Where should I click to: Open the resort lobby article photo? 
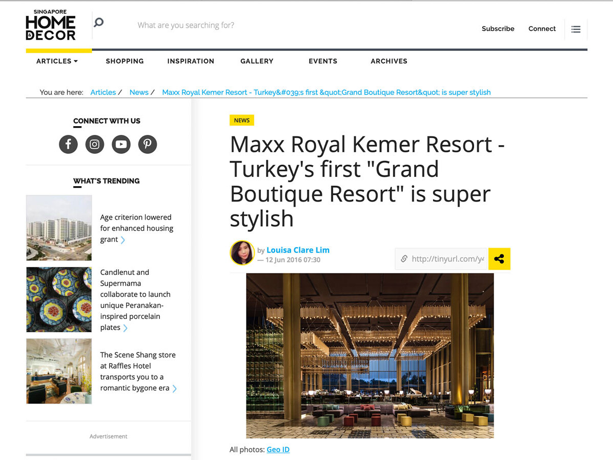click(x=370, y=355)
